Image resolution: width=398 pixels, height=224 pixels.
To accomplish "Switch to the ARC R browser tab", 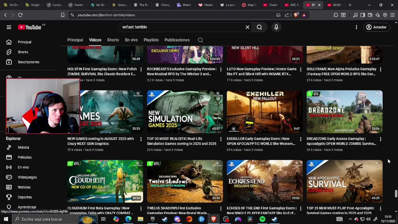I will point(292,5).
